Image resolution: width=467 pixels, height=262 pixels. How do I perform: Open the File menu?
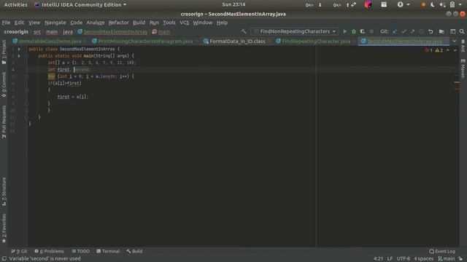(6, 23)
